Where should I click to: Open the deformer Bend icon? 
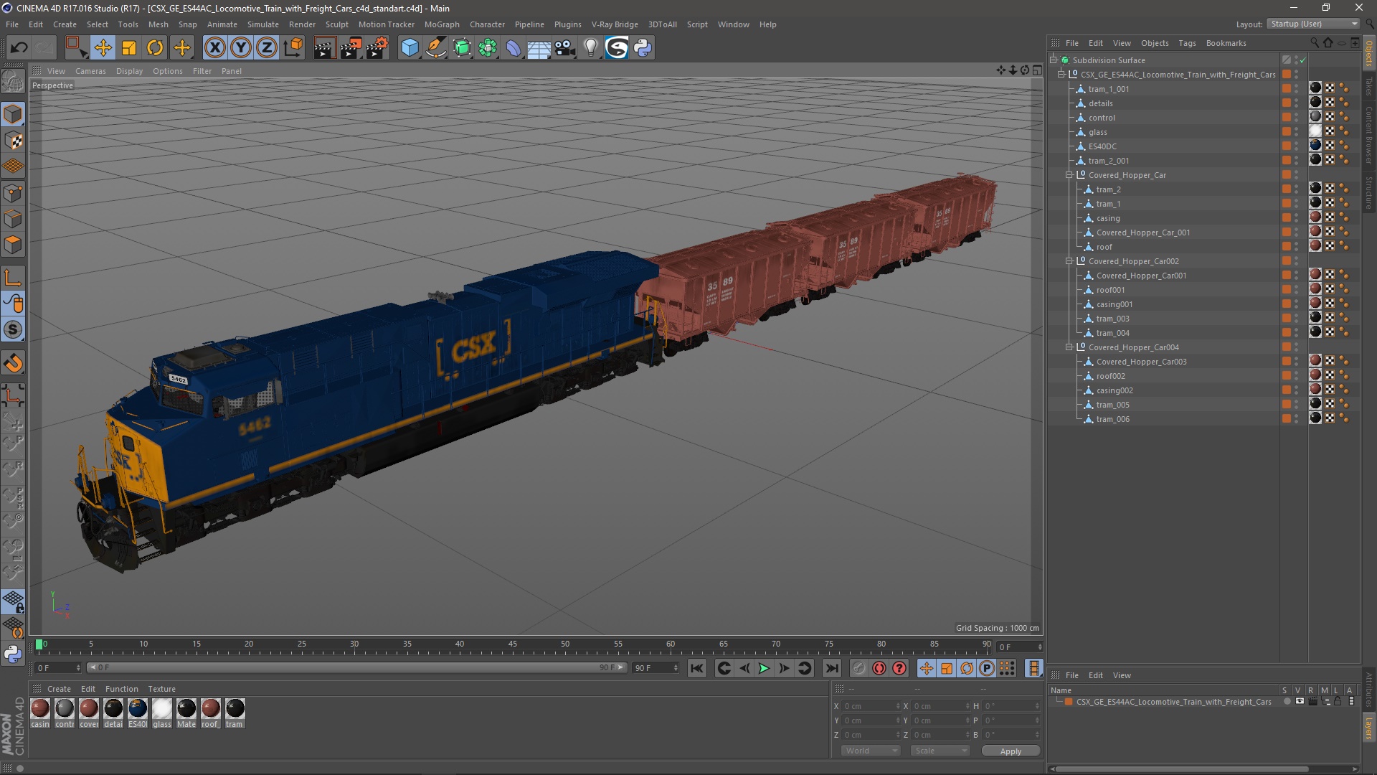point(514,48)
